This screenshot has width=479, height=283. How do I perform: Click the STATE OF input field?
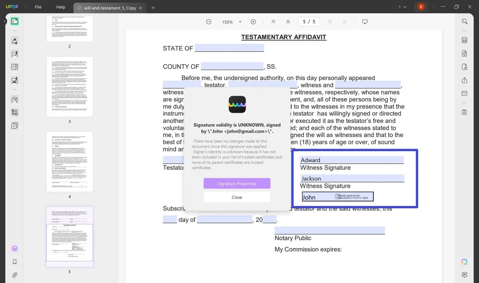click(229, 48)
